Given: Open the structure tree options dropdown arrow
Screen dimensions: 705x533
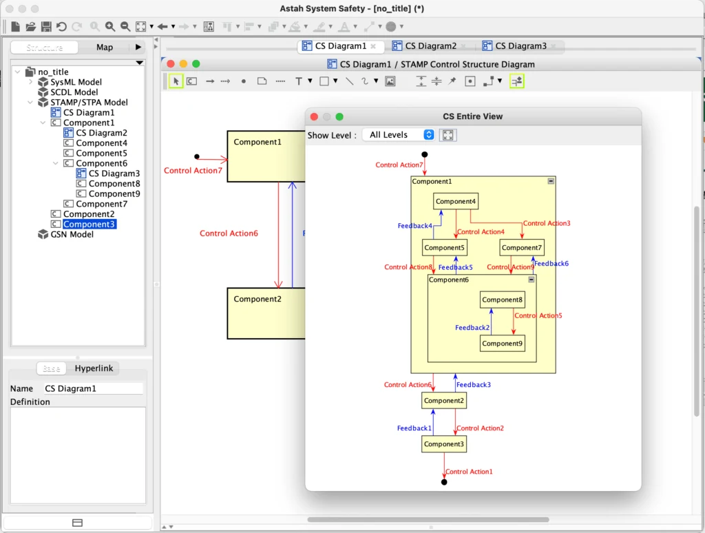Looking at the screenshot, I should click(140, 63).
